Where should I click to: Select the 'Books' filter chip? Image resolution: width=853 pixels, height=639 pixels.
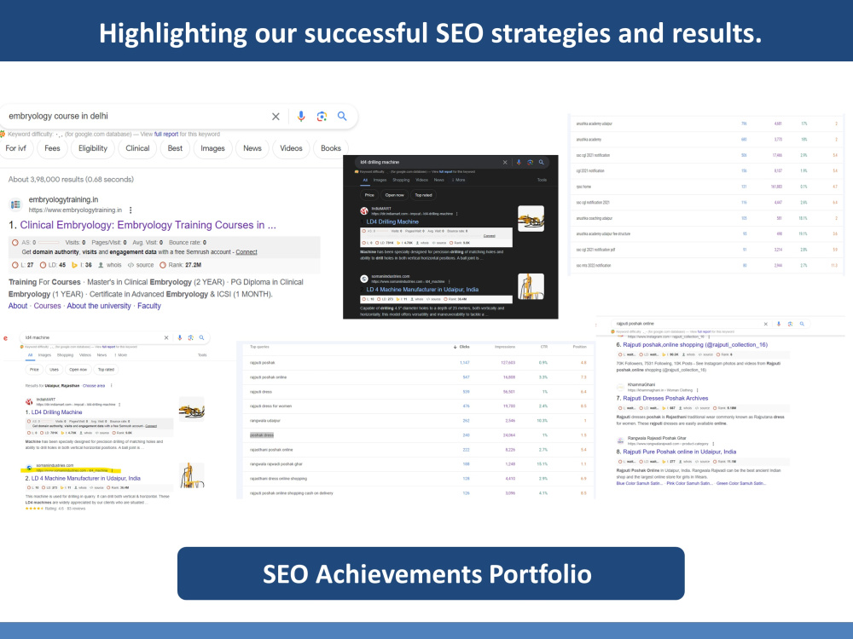(x=331, y=148)
